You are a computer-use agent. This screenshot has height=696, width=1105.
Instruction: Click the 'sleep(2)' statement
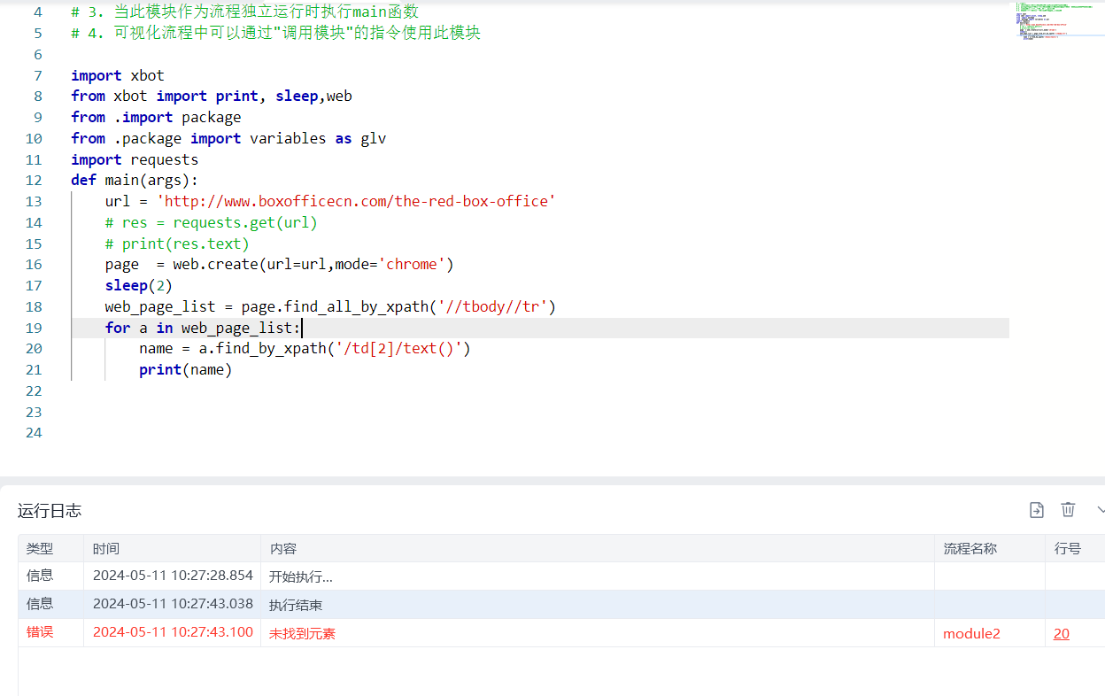138,285
